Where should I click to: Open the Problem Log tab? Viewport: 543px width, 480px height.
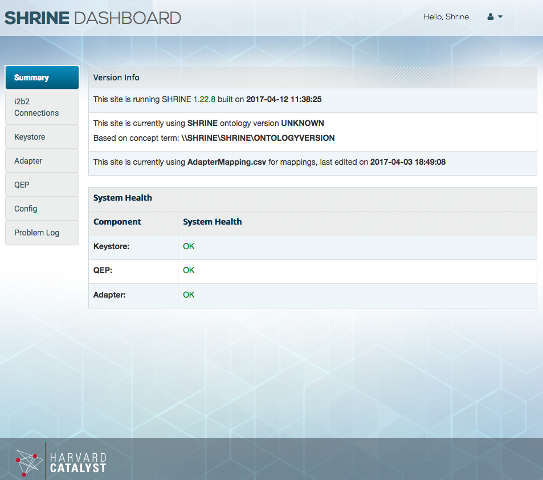click(42, 233)
